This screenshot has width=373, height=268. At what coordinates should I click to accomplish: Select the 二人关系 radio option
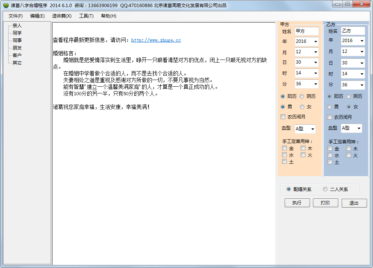tap(325, 189)
